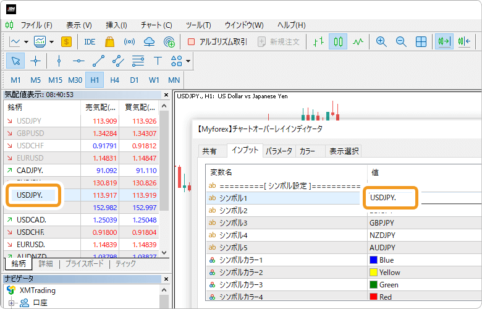Screen dimensions: 482x309
Task: Switch timeframe to M15
Action: pos(56,80)
